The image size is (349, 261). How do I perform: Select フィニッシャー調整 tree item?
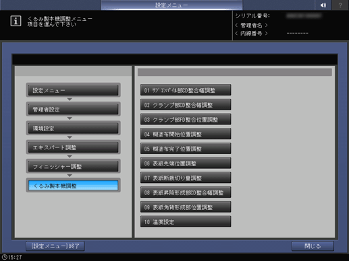pyautogui.click(x=73, y=166)
